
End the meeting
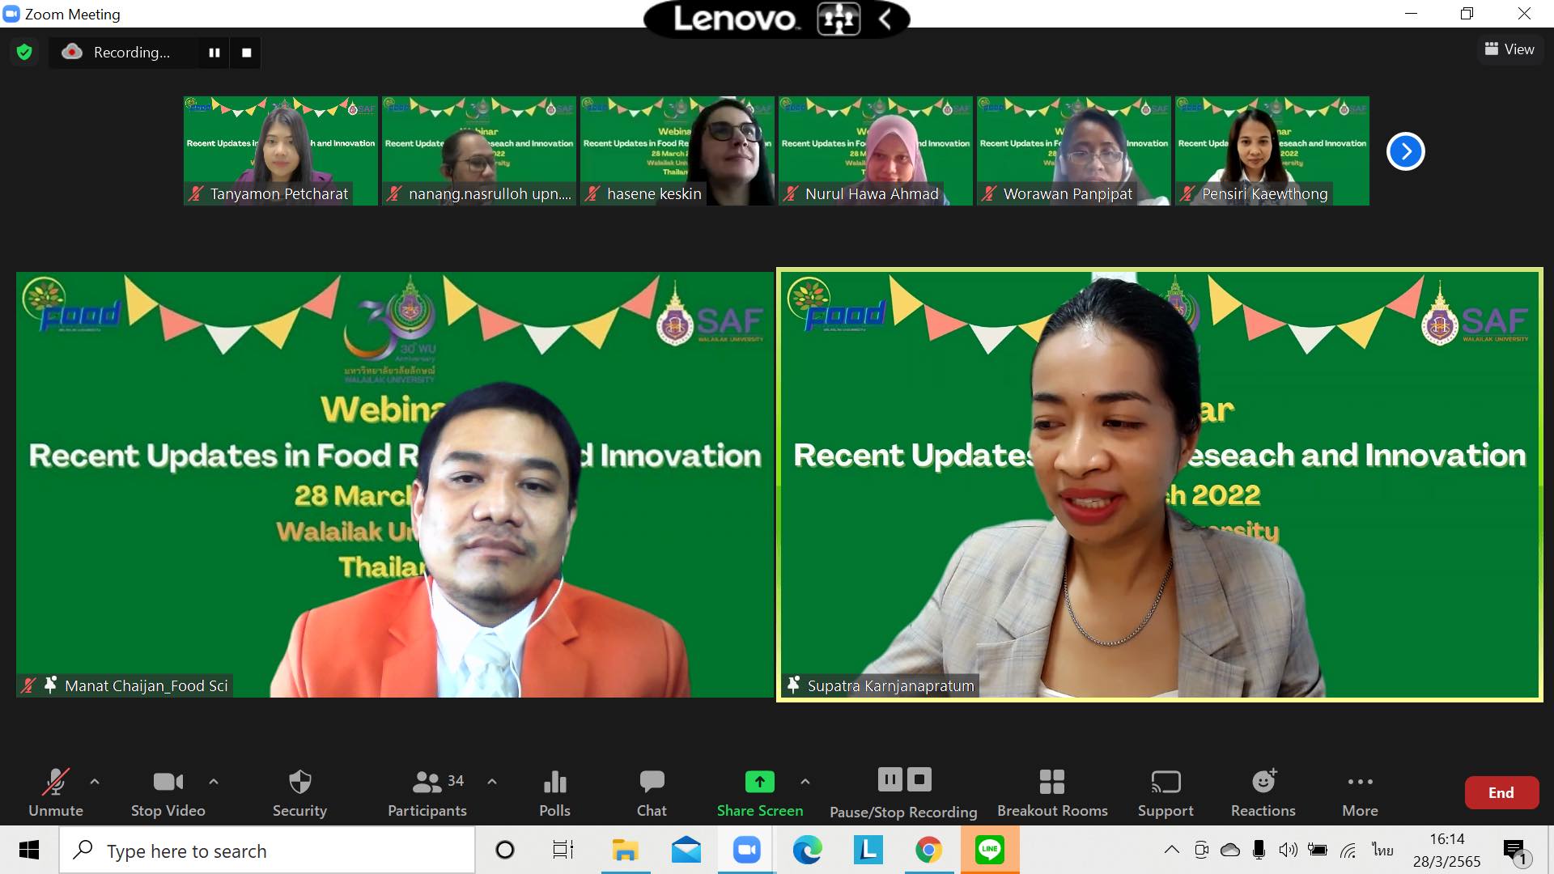[x=1501, y=793]
